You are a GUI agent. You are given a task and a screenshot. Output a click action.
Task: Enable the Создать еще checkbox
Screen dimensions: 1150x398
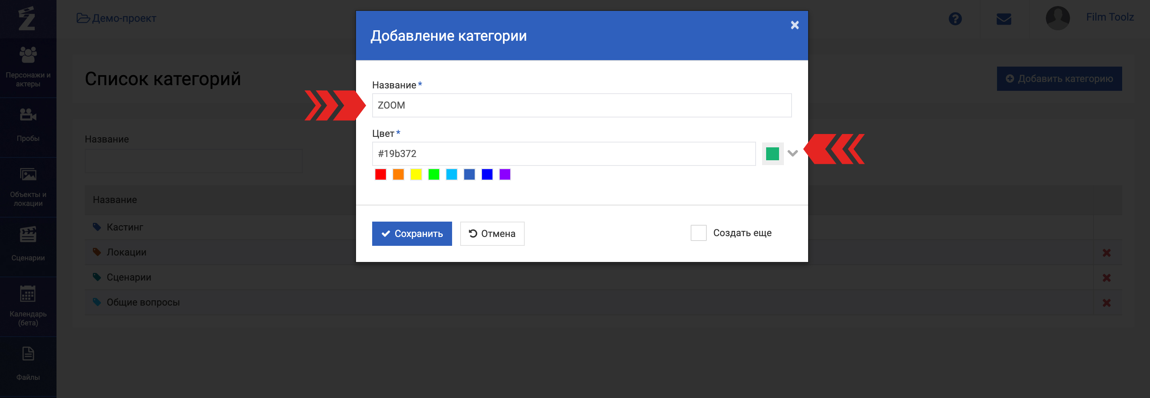(x=699, y=233)
